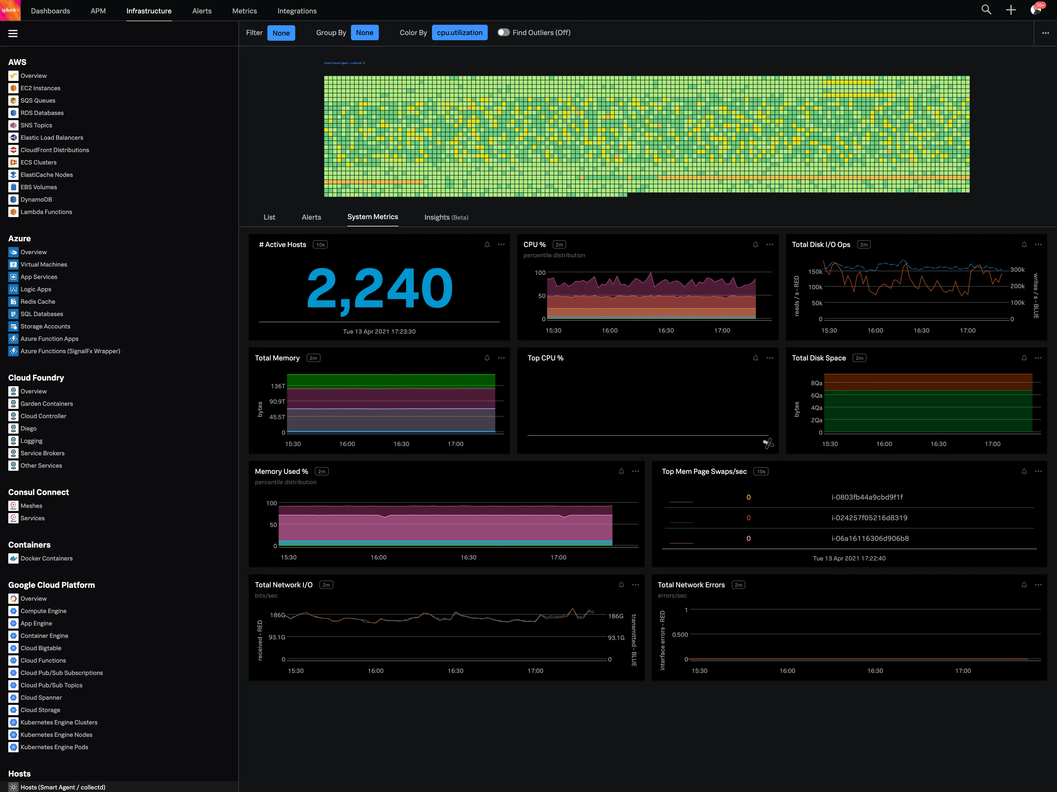This screenshot has width=1057, height=792.
Task: Click the Lambda Functions icon
Action: [13, 212]
